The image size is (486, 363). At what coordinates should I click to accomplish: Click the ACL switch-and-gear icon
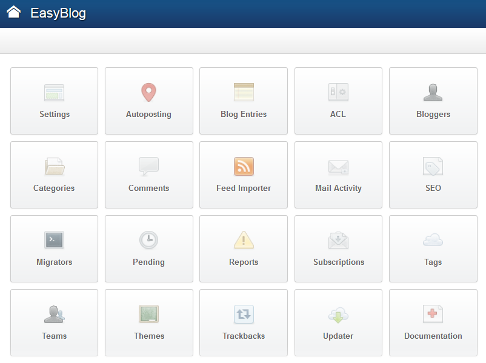click(x=339, y=92)
